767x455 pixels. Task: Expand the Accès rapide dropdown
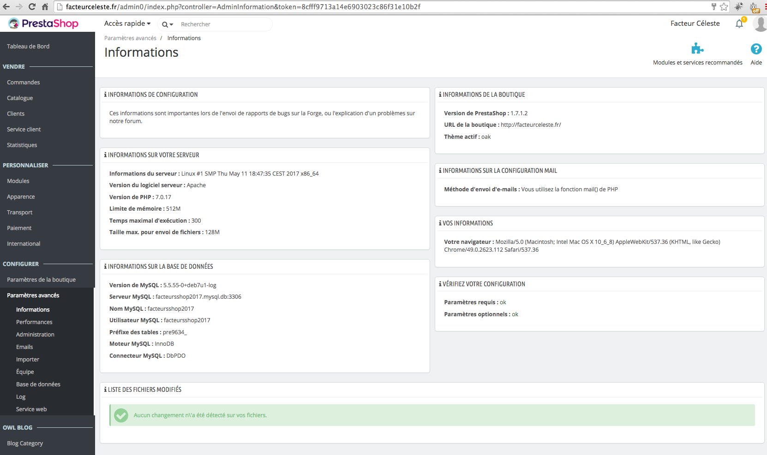coord(127,24)
